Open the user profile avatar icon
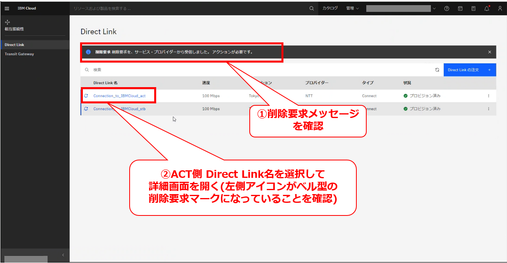The width and height of the screenshot is (507, 263). coord(500,8)
